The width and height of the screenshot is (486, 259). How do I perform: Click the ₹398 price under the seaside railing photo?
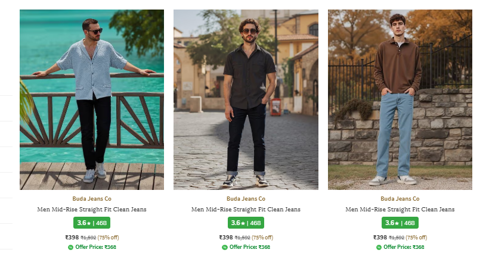click(72, 238)
